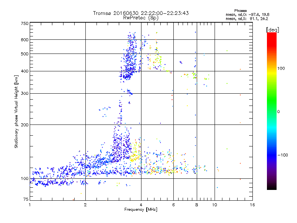Click the colorbar tick label '-100'
297x223 pixels.
pos(283,155)
